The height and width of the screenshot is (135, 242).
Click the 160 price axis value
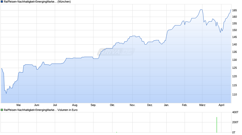coord(235,17)
